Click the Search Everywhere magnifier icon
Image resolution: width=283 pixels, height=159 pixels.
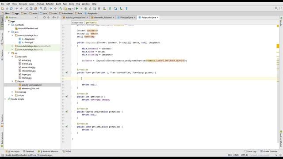coord(276,8)
